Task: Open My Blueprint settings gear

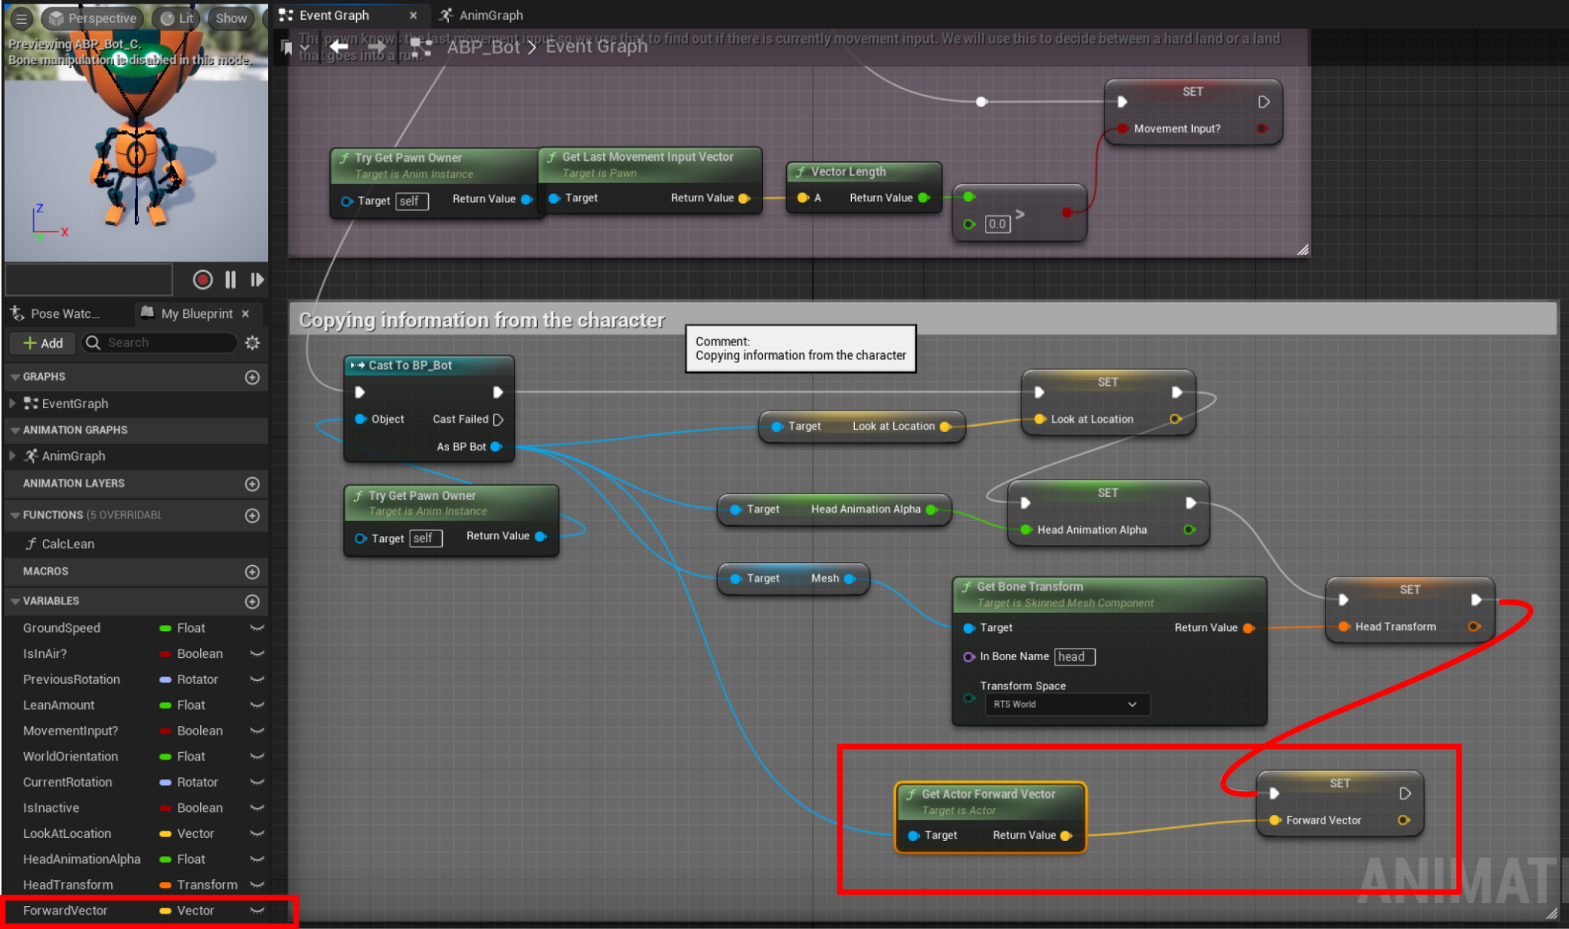Action: 252,343
